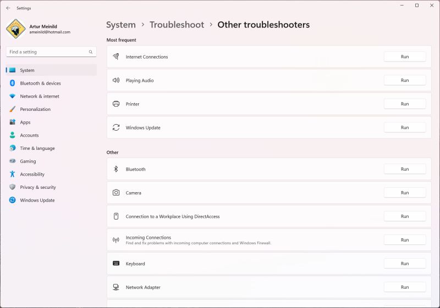Click the Internet Connections troubleshooter icon

click(x=116, y=57)
